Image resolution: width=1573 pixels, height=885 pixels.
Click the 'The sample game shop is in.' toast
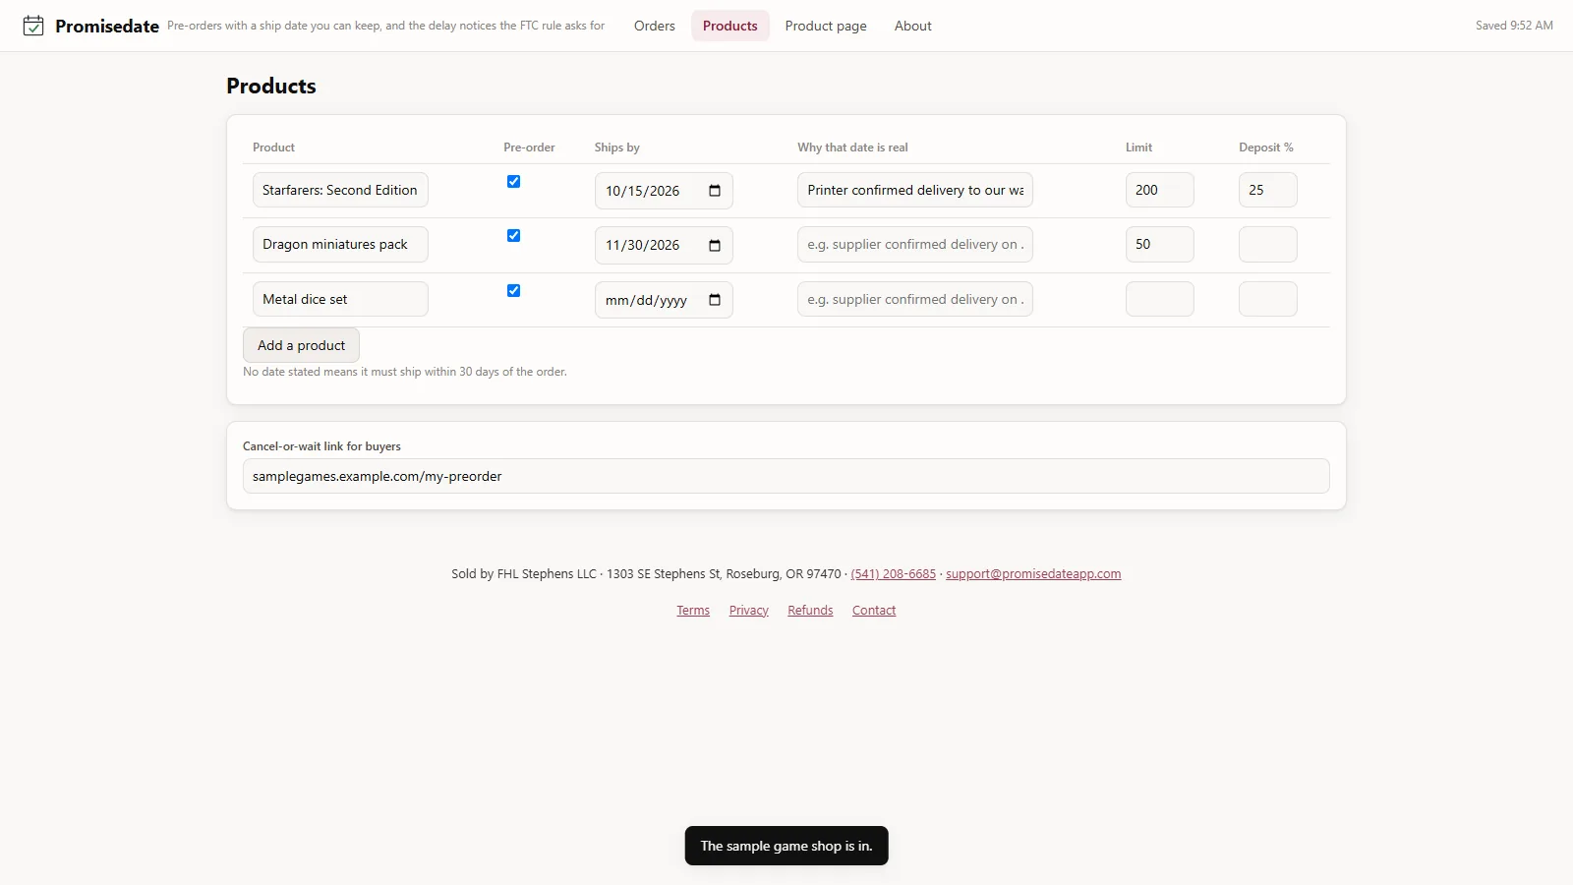coord(786,846)
